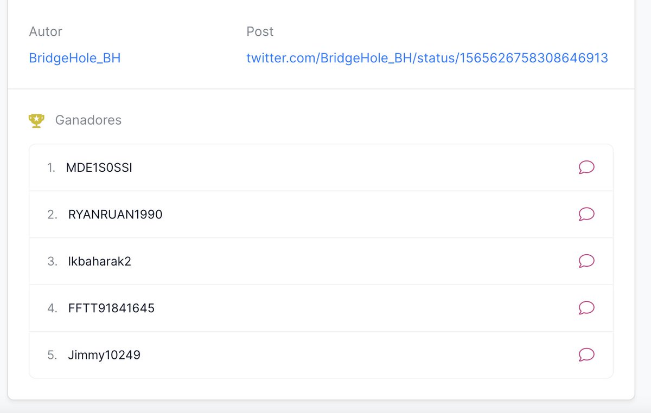Open the twitter.com status post link
This screenshot has height=413, width=651.
tap(427, 58)
